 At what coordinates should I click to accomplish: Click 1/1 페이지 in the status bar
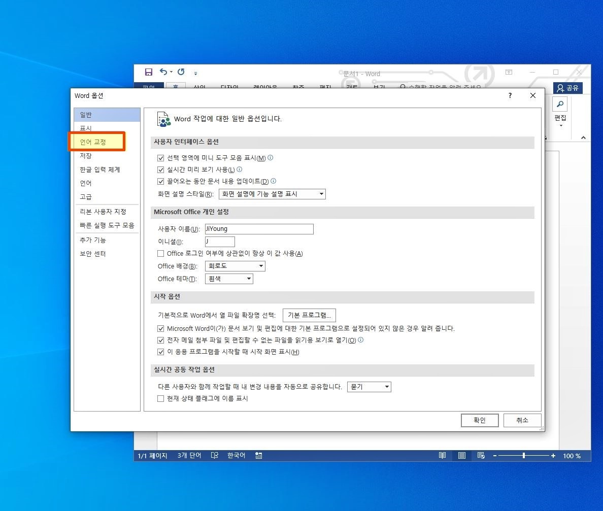click(x=152, y=456)
